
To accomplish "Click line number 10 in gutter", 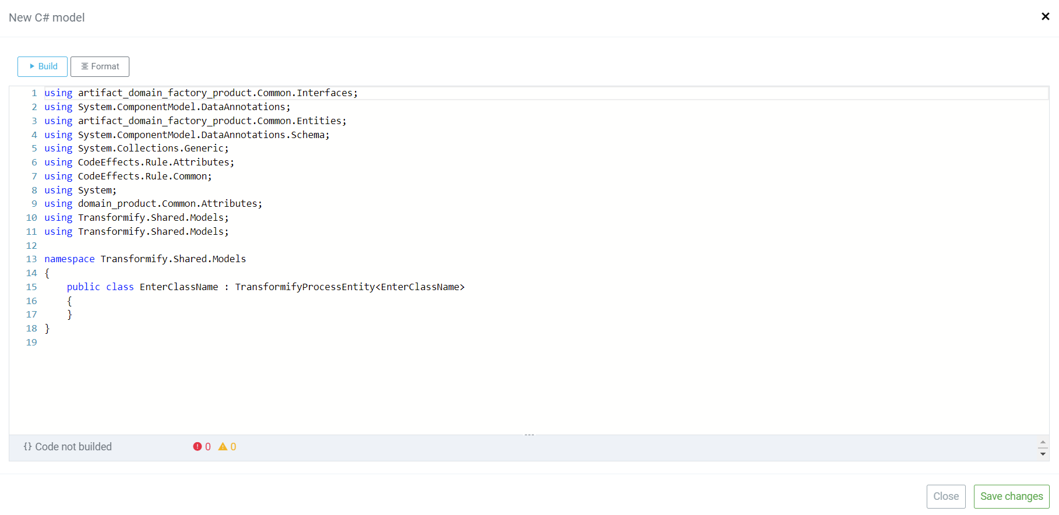I will [31, 218].
